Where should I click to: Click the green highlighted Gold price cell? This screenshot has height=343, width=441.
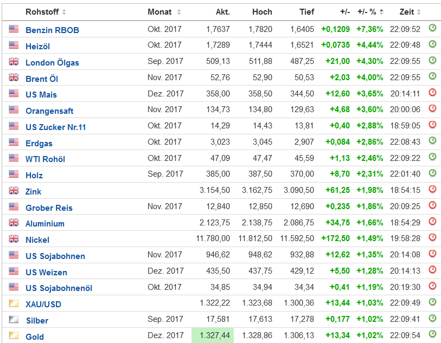213,336
